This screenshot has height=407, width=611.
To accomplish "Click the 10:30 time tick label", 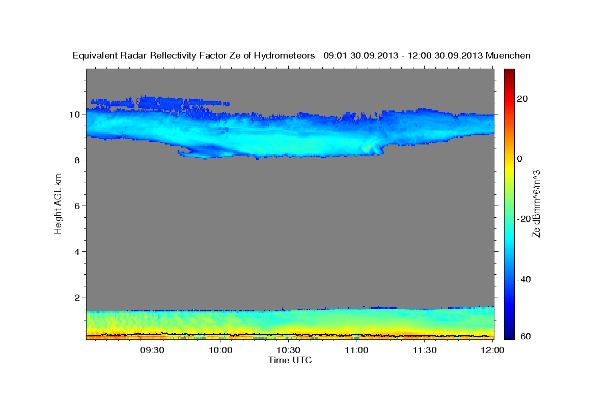I will [288, 350].
